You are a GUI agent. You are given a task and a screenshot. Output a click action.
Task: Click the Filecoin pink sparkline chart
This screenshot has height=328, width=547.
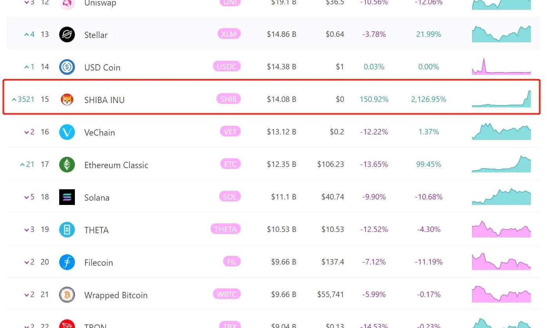[x=501, y=262]
